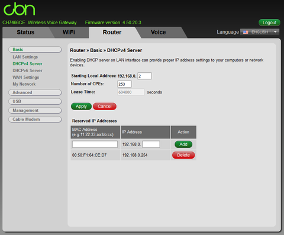The height and width of the screenshot is (235, 284).
Task: Open My Network page
Action: 24,84
